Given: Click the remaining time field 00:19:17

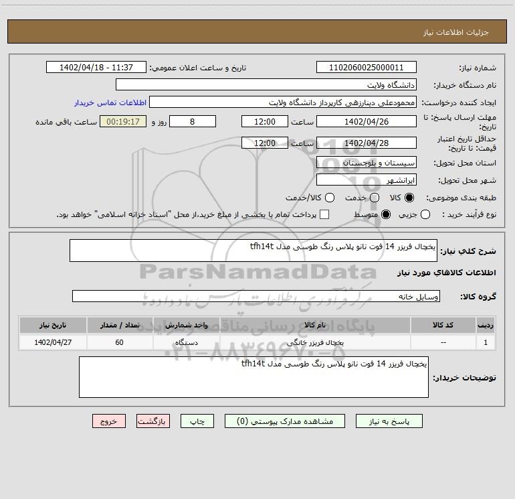Looking at the screenshot, I should 123,121.
